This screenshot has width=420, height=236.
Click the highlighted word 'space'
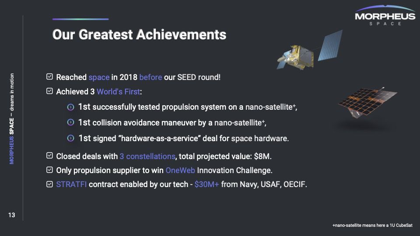pos(99,78)
